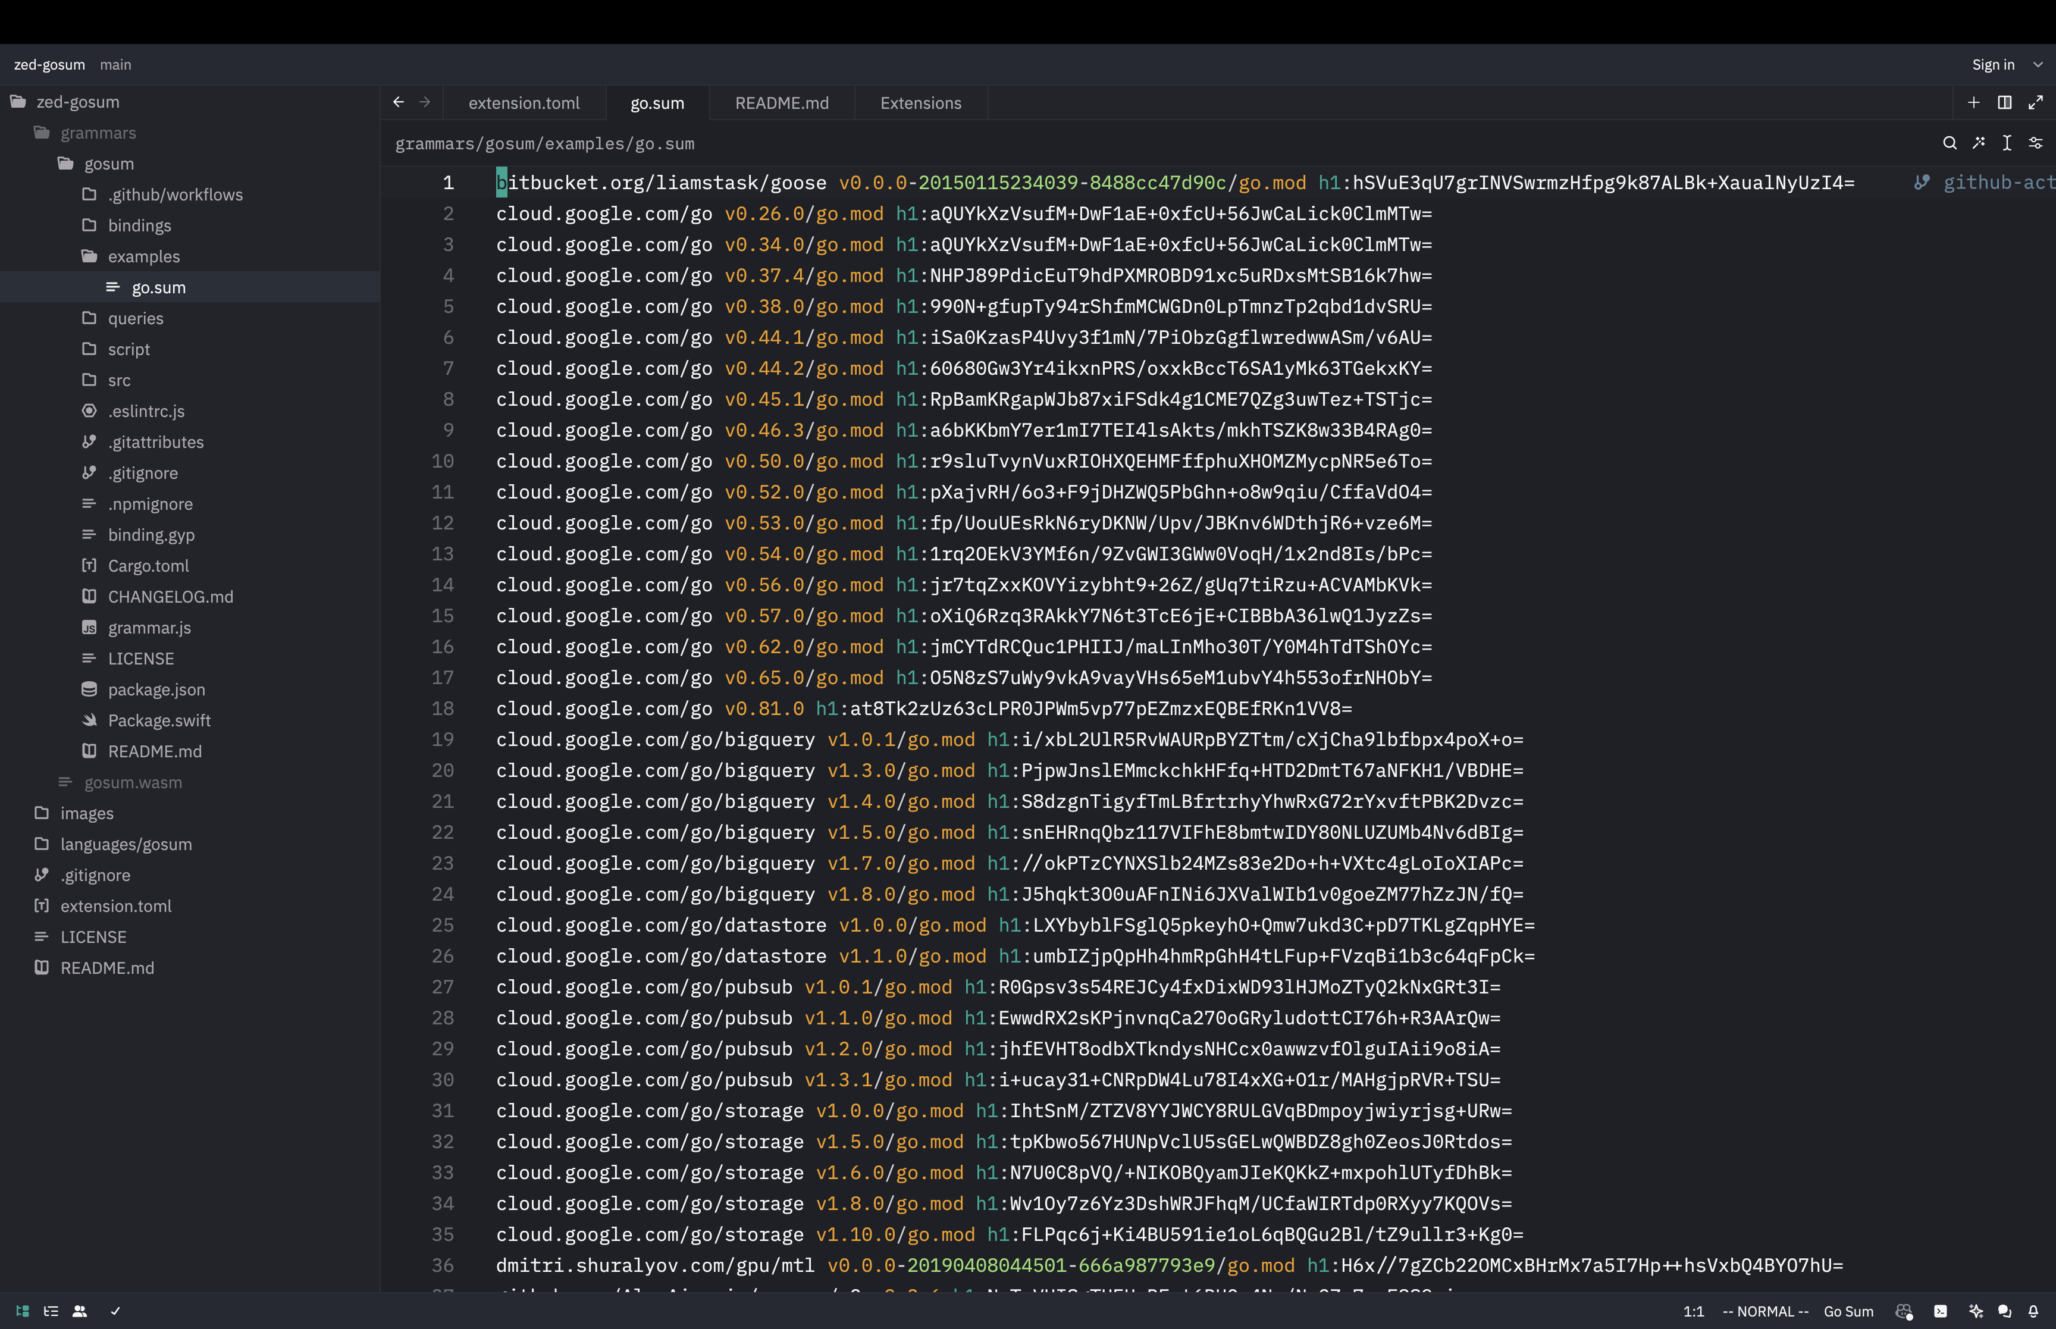Expand the bindings folder

click(190, 225)
